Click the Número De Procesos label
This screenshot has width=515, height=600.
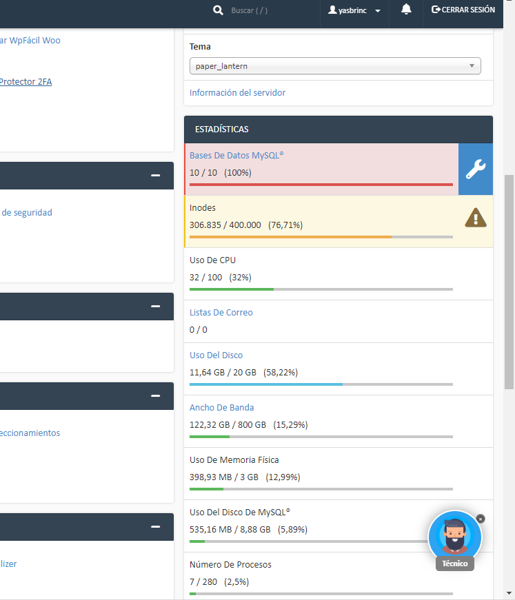[x=230, y=564]
